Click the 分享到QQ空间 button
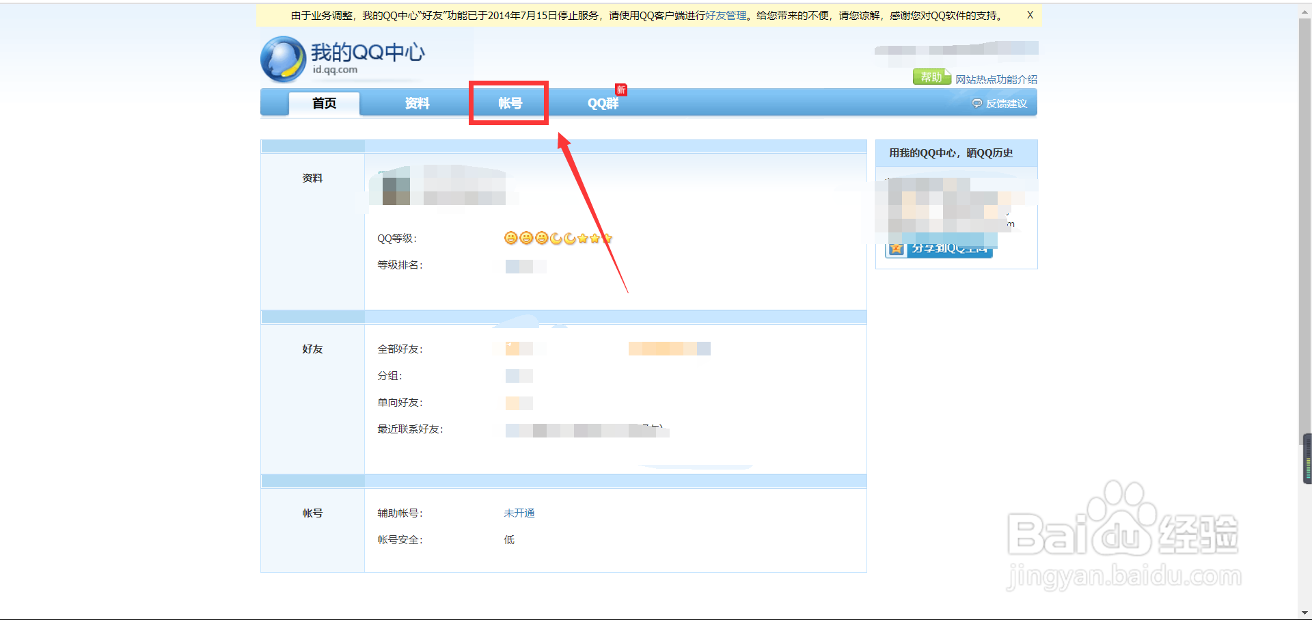The image size is (1312, 620). [939, 248]
